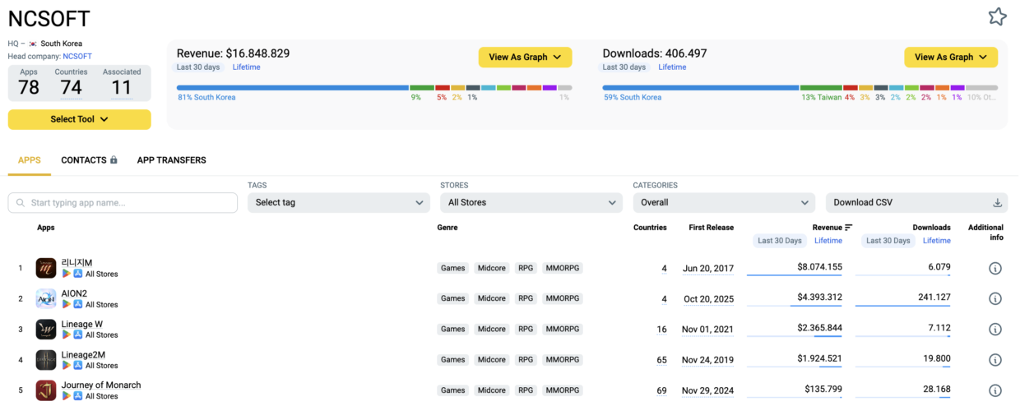Click the favorite star icon for NCSOFT
The image size is (1020, 406).
pos(997,16)
